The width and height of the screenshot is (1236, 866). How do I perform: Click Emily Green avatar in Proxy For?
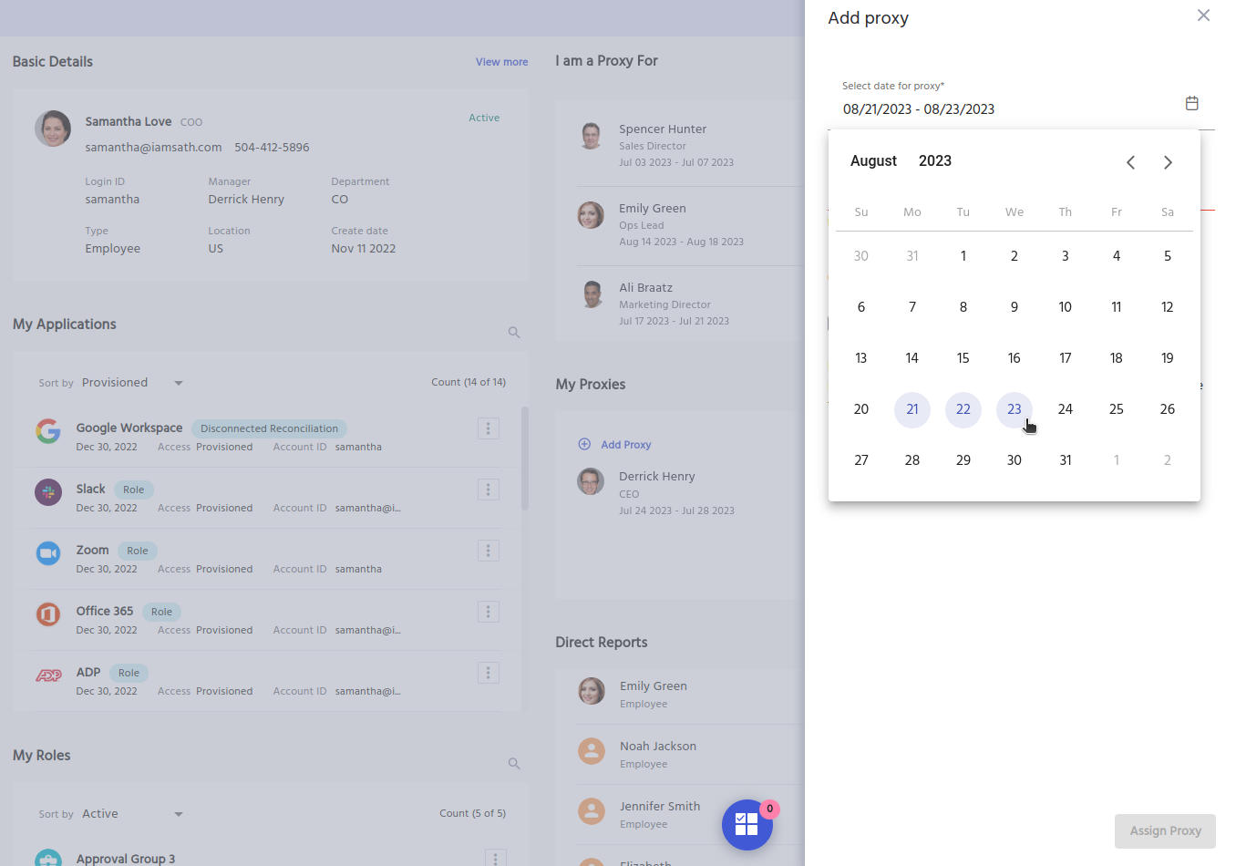tap(591, 215)
